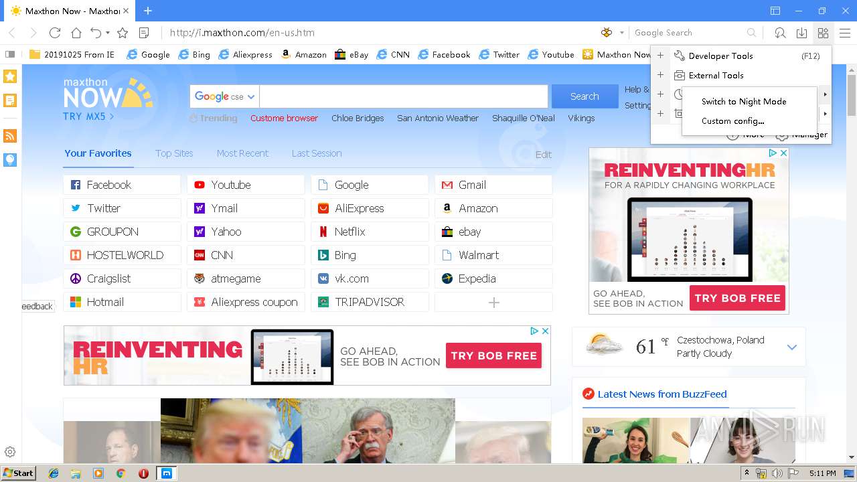Switch to Last Session tab

pyautogui.click(x=317, y=153)
